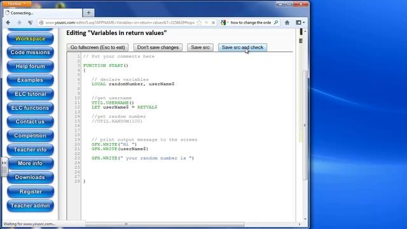Click the page vertical scrollbar thumb
This screenshot has height=229, width=407.
305,125
